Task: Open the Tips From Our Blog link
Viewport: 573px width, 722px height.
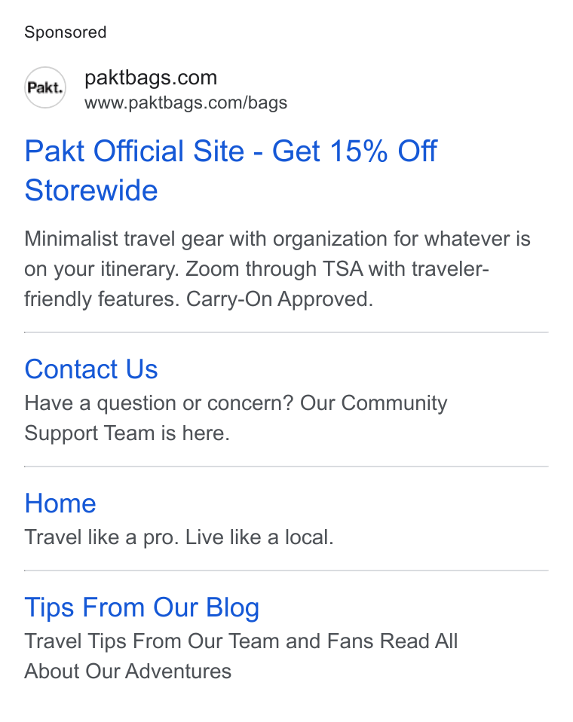Action: coord(142,607)
